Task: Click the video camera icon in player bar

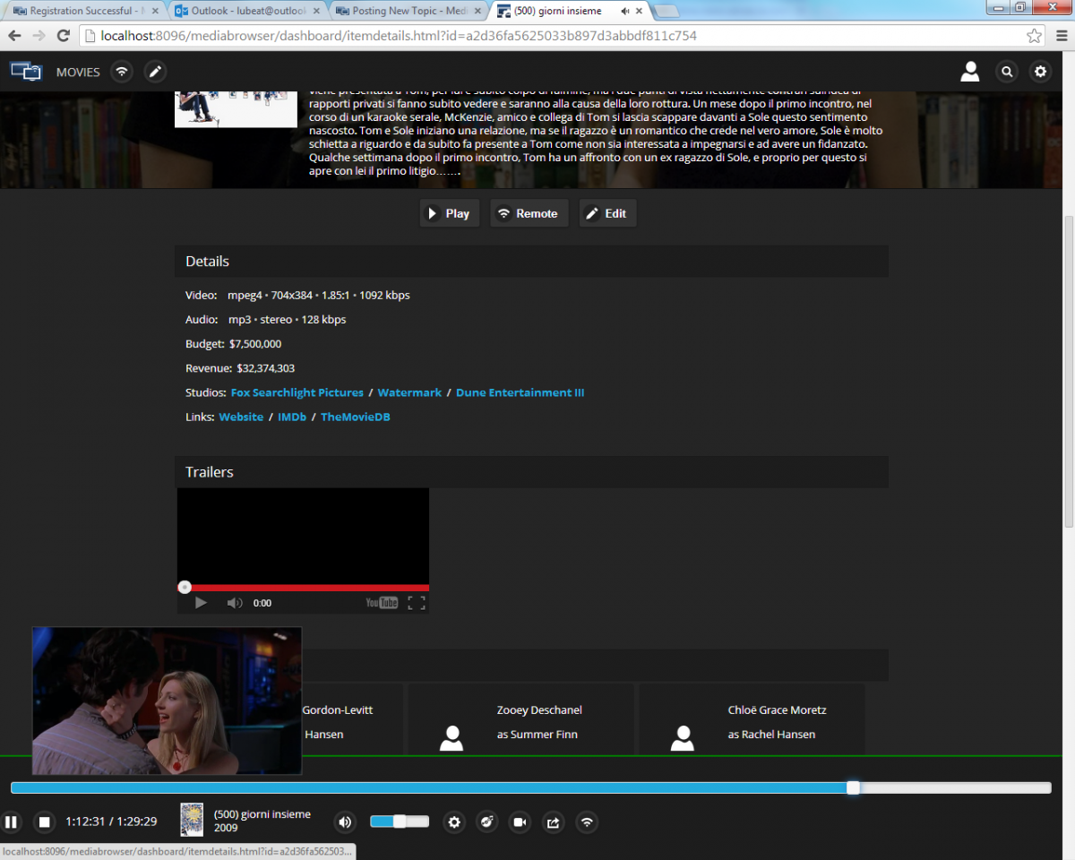Action: tap(520, 821)
